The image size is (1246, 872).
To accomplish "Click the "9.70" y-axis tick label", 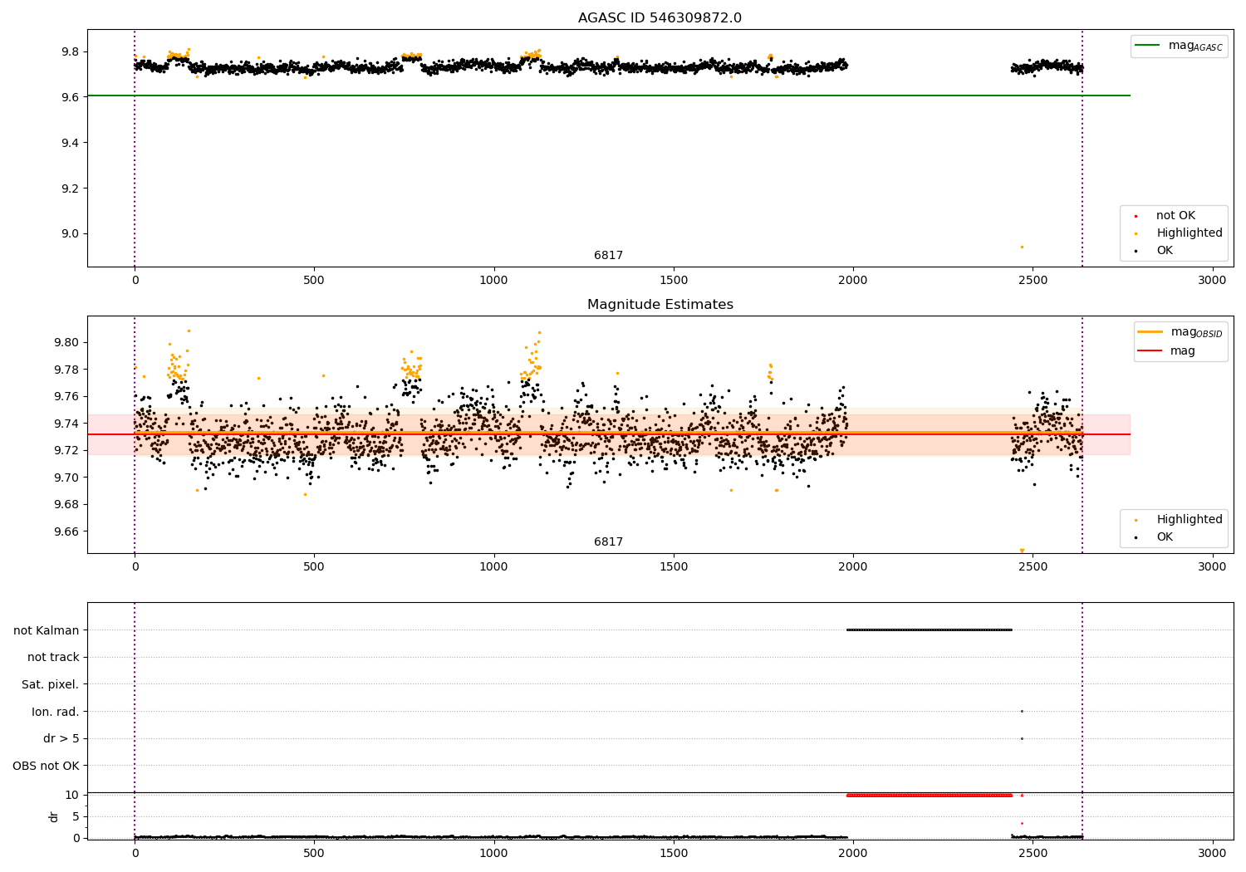I will pos(66,478).
